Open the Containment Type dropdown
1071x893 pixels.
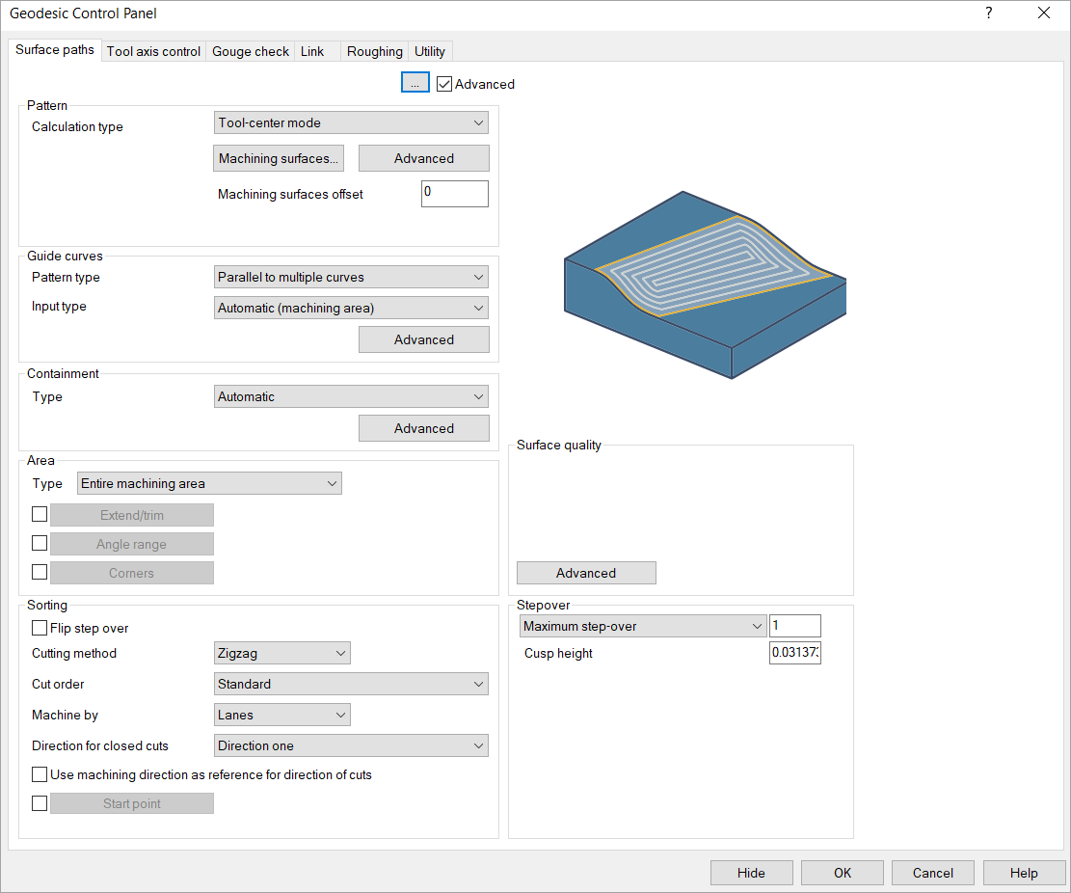(x=351, y=397)
